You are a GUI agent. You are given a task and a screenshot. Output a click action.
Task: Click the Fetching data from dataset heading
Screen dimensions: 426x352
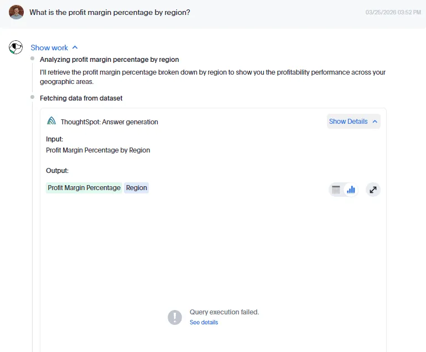[x=81, y=98]
